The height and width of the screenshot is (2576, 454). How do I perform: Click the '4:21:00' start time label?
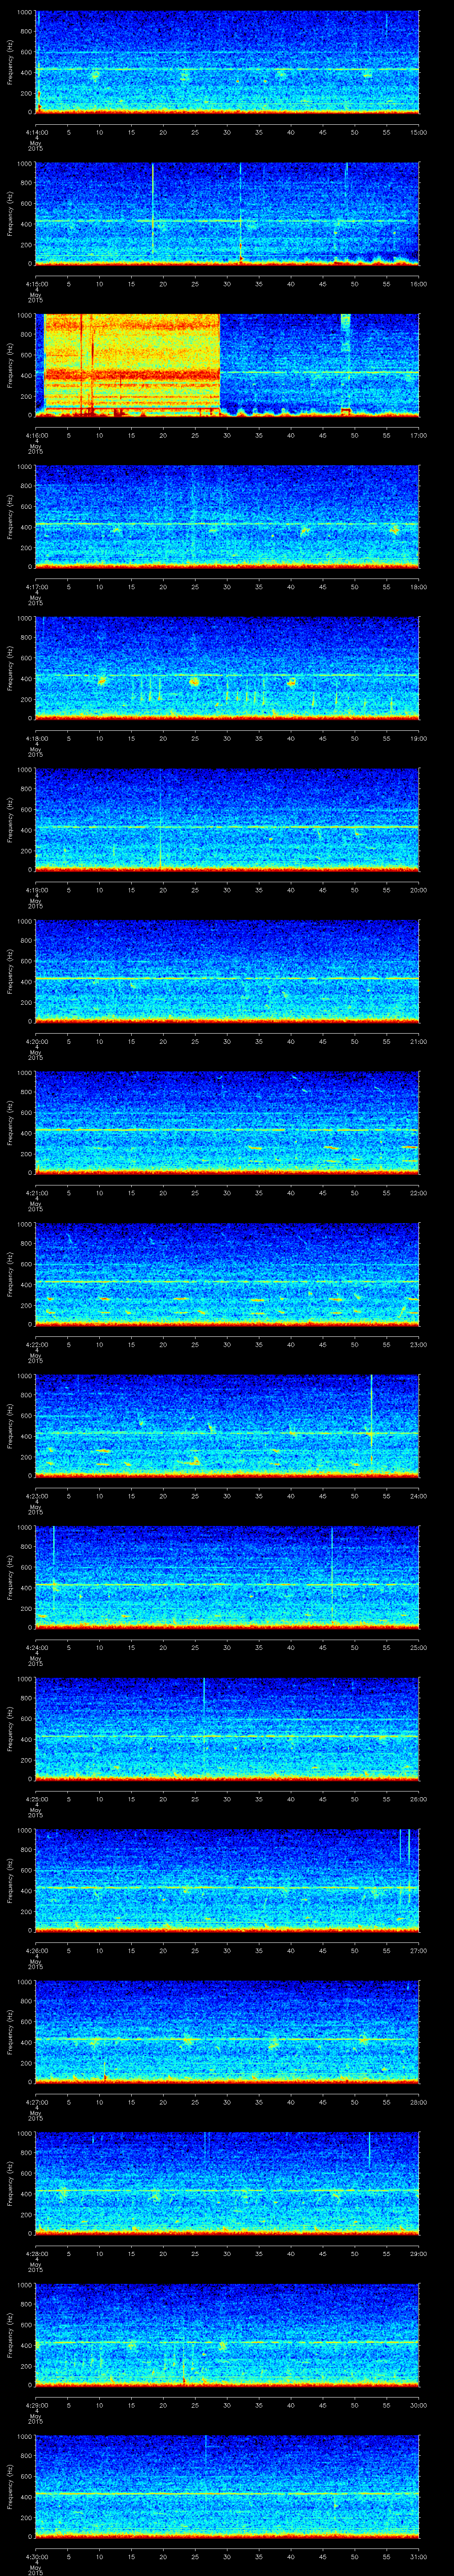(36, 1193)
